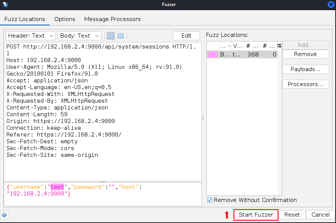Screen dimensions: 336x223
Task: Open the Body: Text dropdown
Action: click(79, 36)
